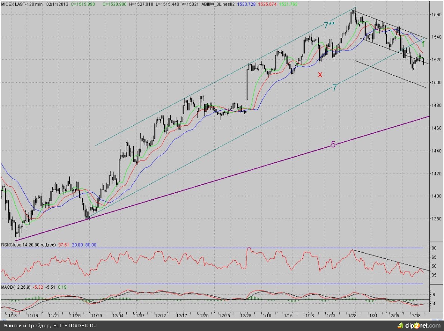444x331 pixels.
Task: Select the MACD(12,26,9) indicator label
Action: tap(16, 287)
